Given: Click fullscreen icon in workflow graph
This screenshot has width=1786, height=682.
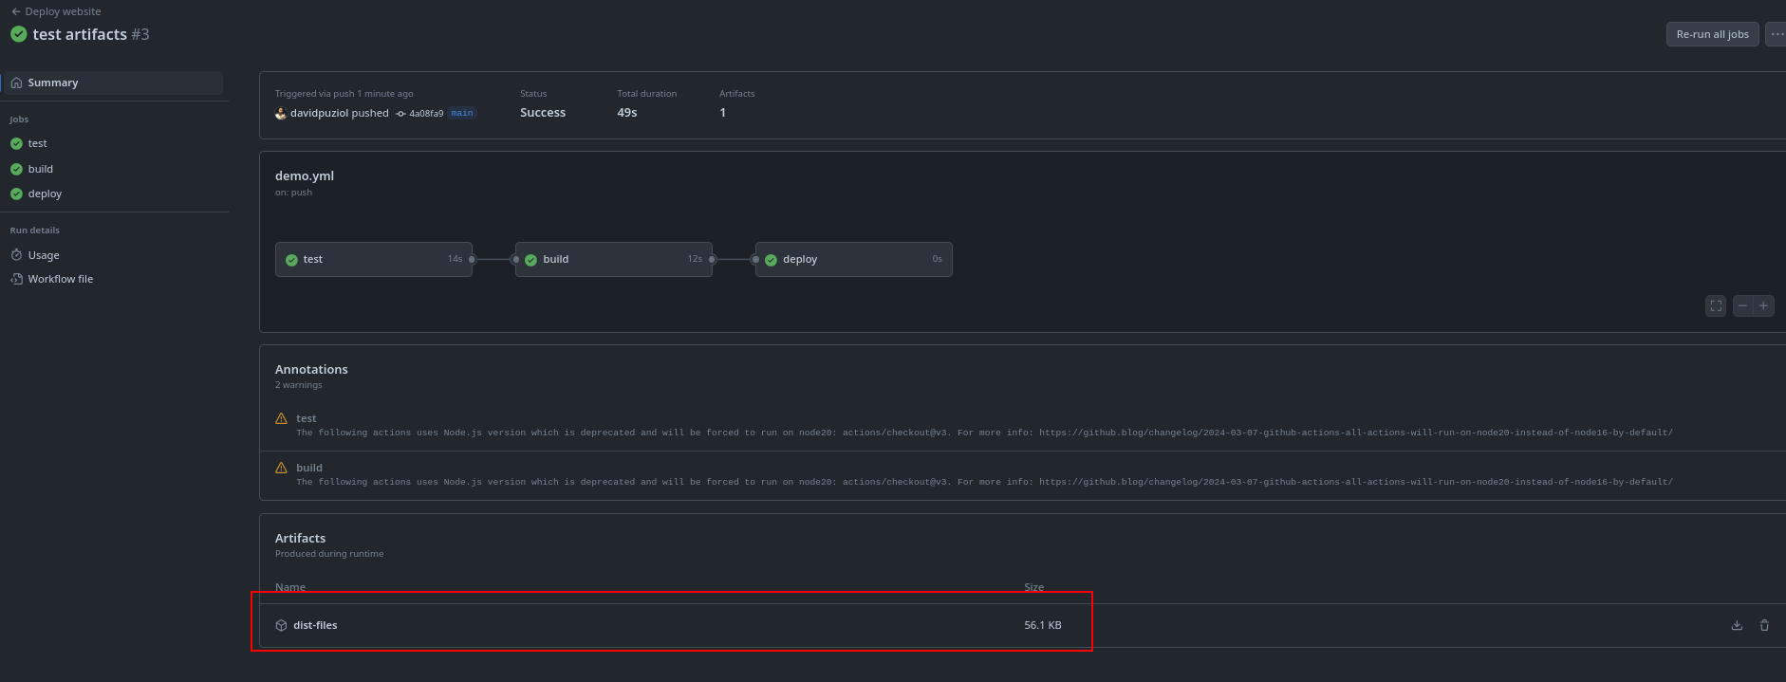Looking at the screenshot, I should (1716, 305).
